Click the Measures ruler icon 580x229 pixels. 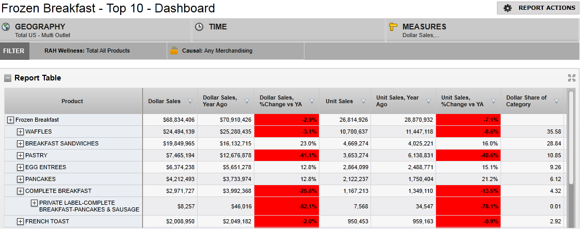click(x=394, y=27)
